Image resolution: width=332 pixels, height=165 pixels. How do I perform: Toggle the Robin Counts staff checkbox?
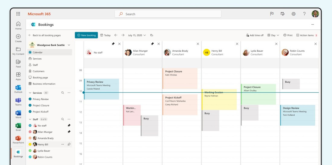[30, 157]
